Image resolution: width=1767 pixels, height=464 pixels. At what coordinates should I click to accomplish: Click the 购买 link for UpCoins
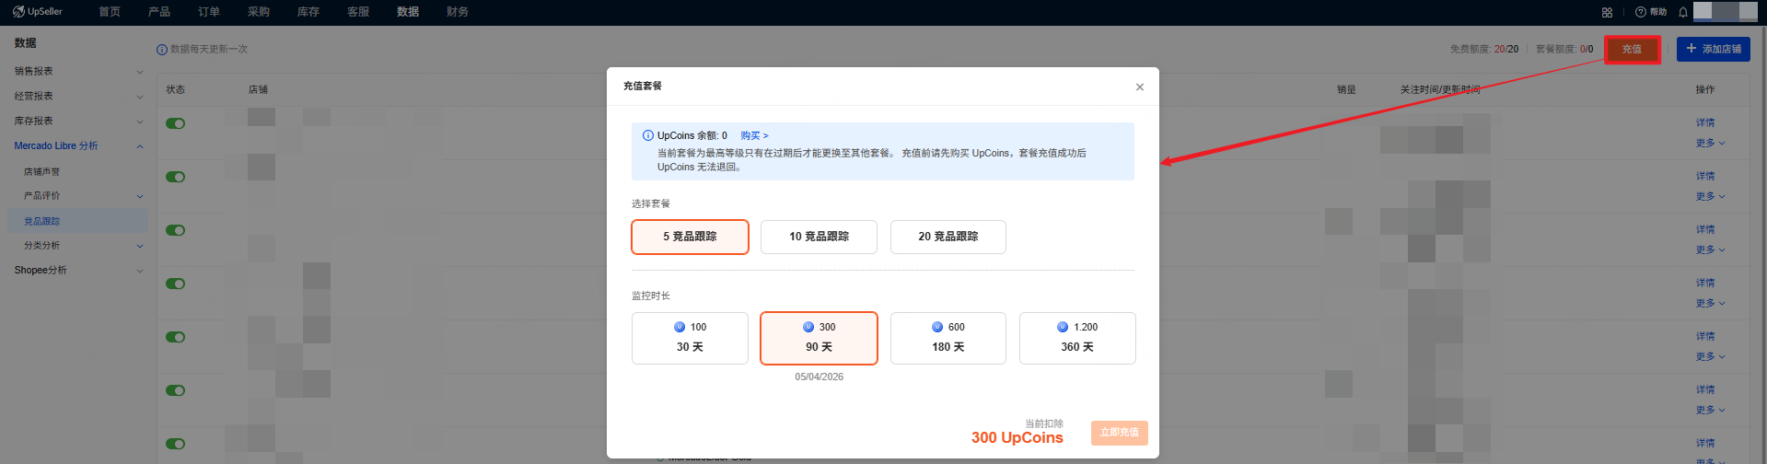pyautogui.click(x=753, y=135)
